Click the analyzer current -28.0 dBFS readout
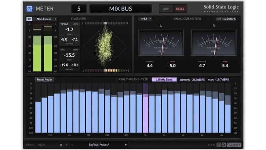The image size is (266, 150). click(192, 80)
